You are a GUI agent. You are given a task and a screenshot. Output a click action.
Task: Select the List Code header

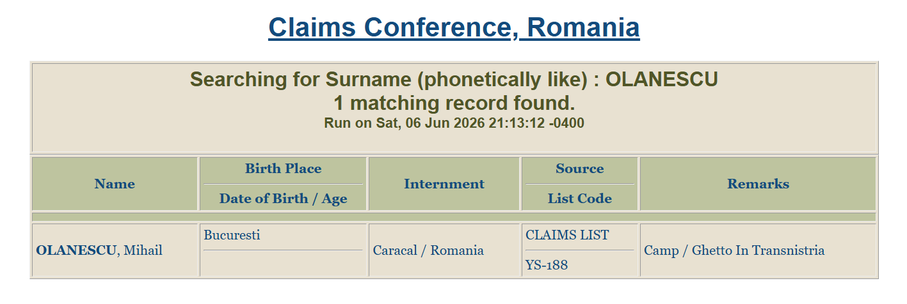(x=579, y=199)
